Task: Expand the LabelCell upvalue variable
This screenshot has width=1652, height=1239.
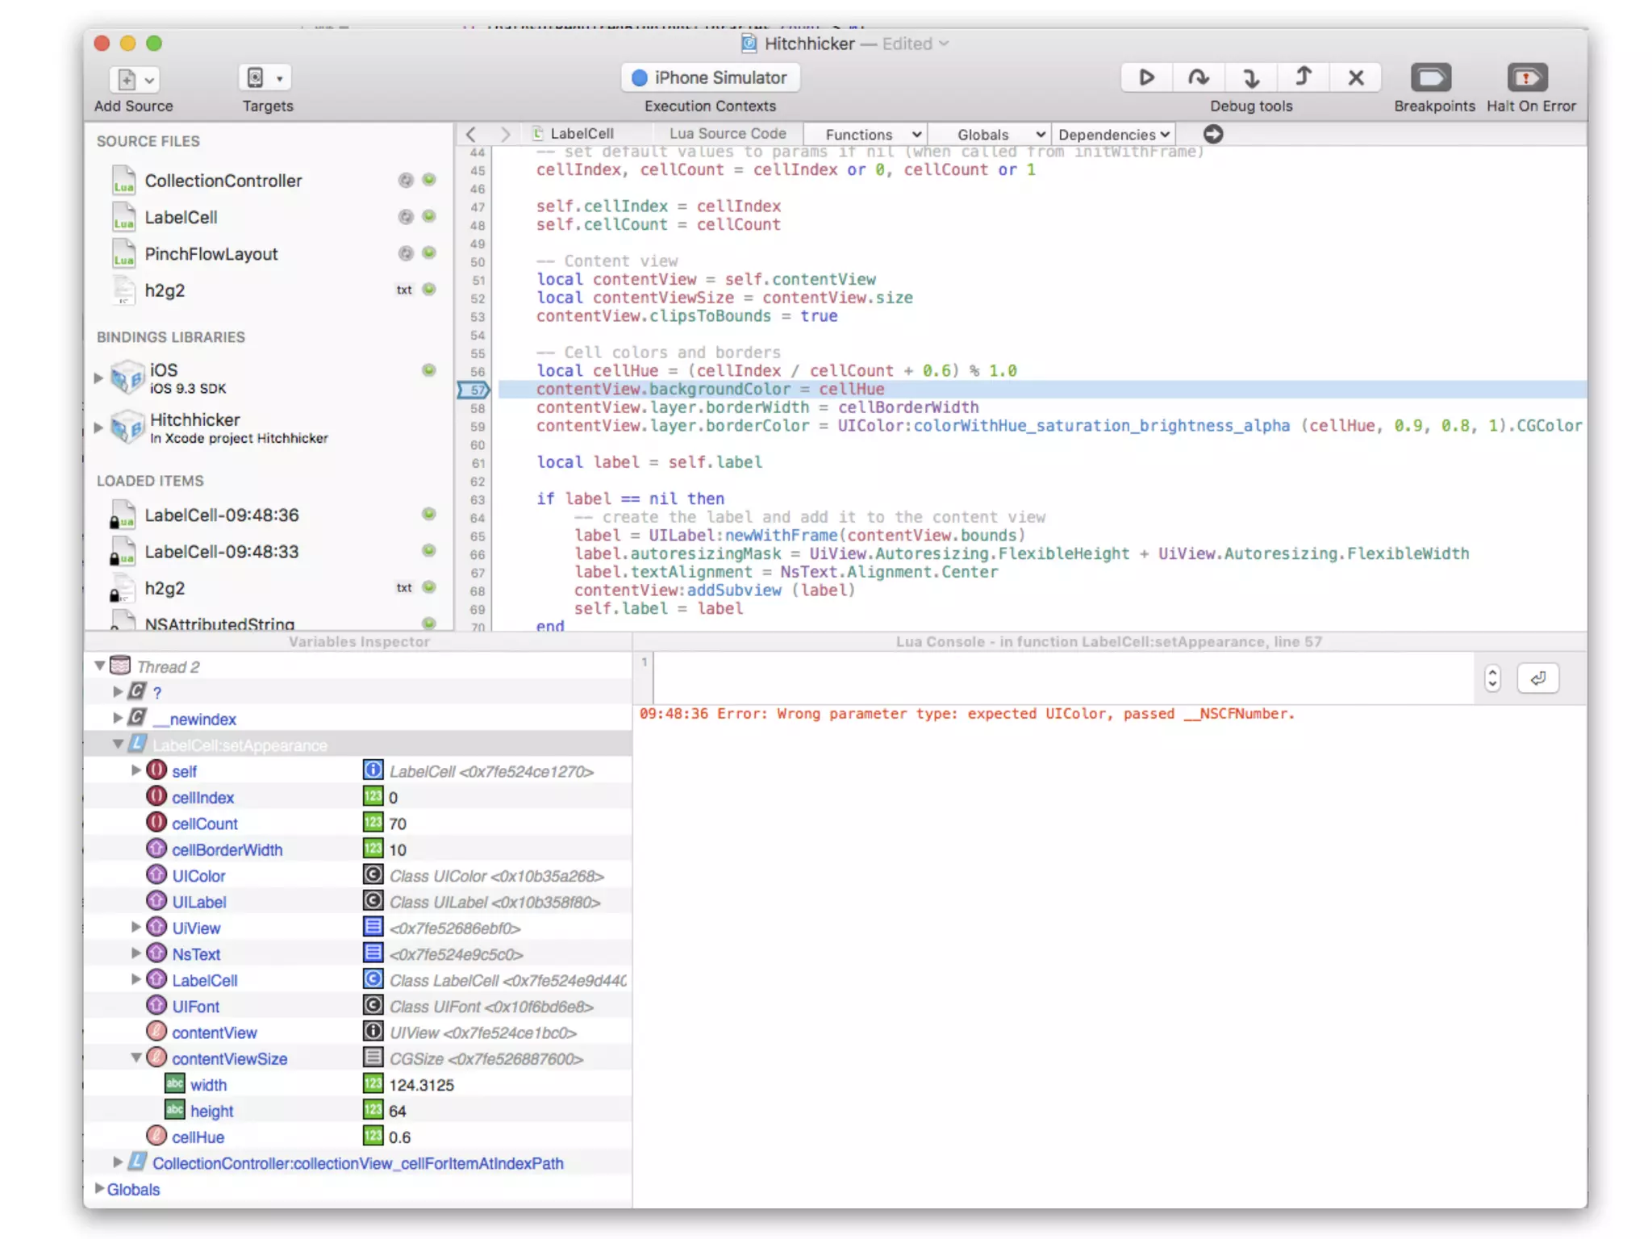Action: click(x=136, y=979)
